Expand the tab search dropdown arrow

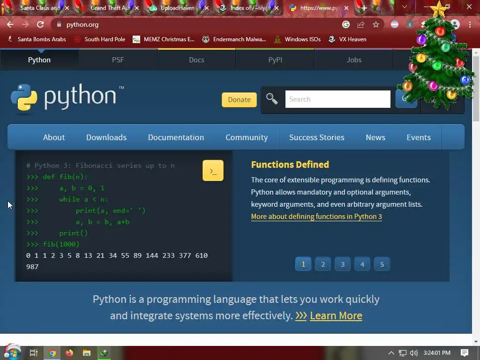[405, 7]
